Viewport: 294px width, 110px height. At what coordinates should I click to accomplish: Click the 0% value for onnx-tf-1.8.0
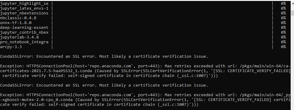(x=283, y=23)
